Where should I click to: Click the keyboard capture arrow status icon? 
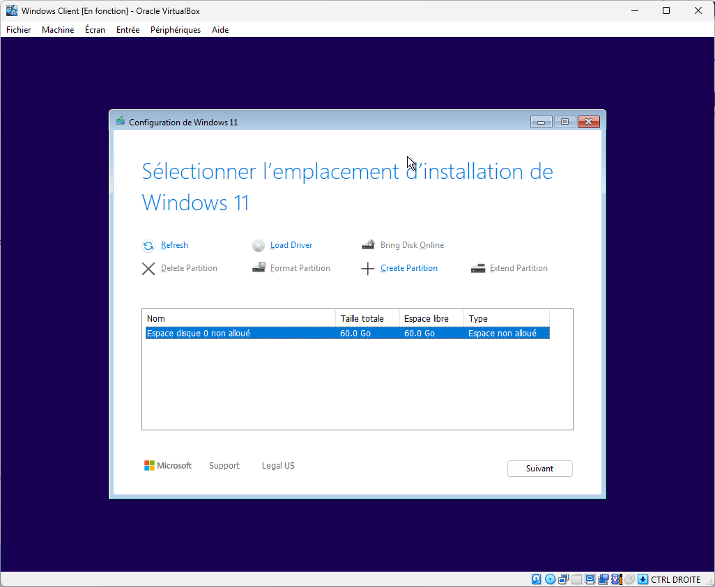point(643,579)
